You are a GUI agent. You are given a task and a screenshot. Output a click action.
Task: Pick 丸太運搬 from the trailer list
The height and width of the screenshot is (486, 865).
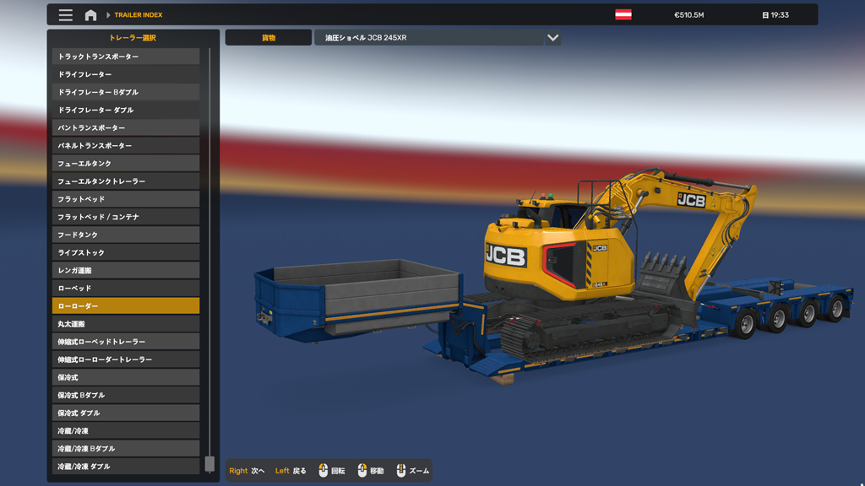[126, 324]
